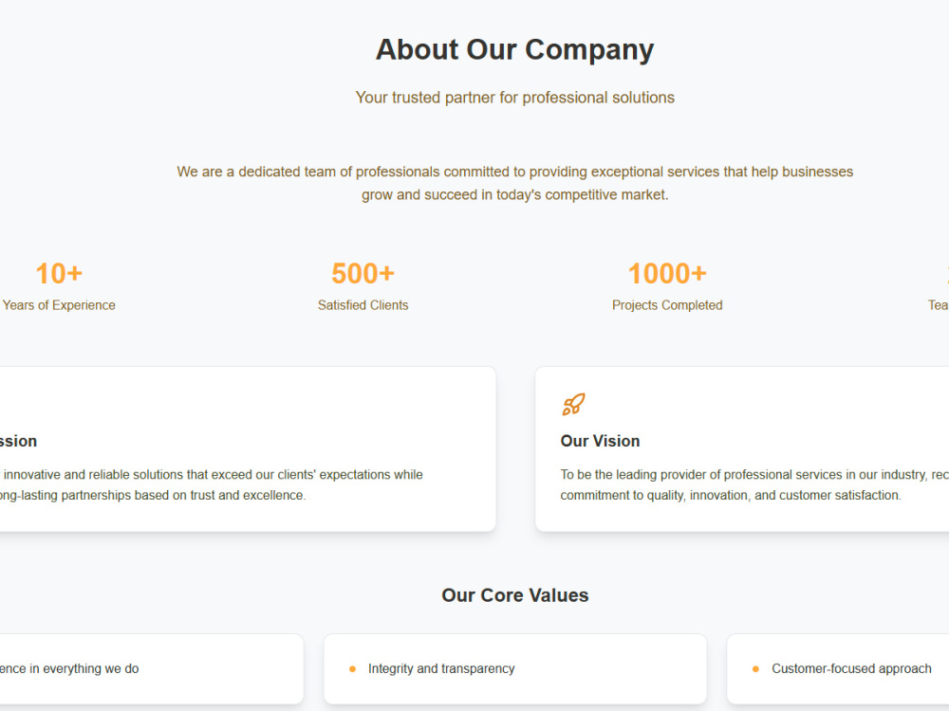This screenshot has height=711, width=949.
Task: Select the About Our Company heading
Action: [514, 49]
